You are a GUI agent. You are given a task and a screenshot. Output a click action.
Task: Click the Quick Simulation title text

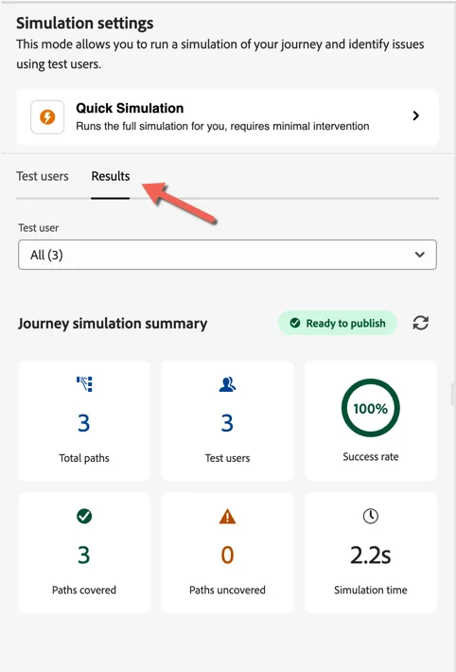point(130,108)
